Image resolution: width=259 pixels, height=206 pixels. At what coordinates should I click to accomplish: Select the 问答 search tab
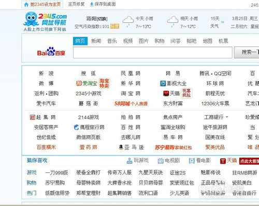[x=176, y=41]
